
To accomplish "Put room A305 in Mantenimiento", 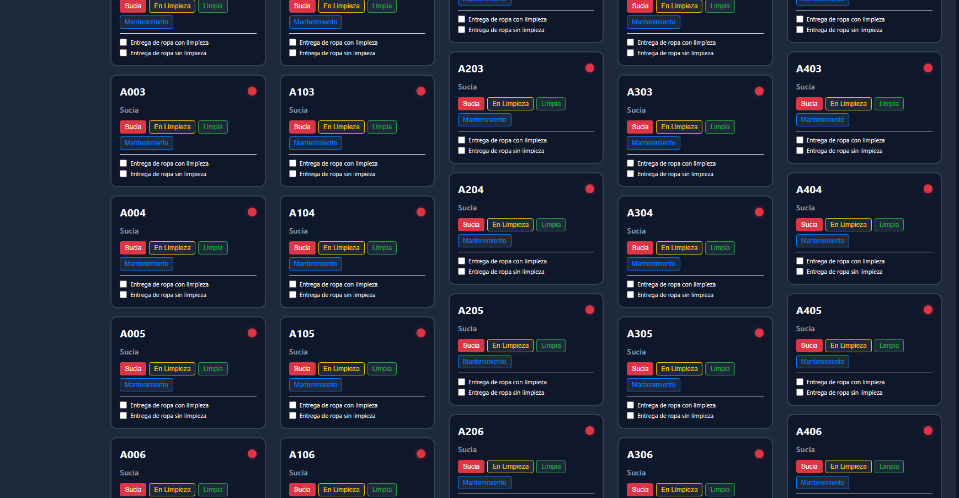I will (x=653, y=385).
